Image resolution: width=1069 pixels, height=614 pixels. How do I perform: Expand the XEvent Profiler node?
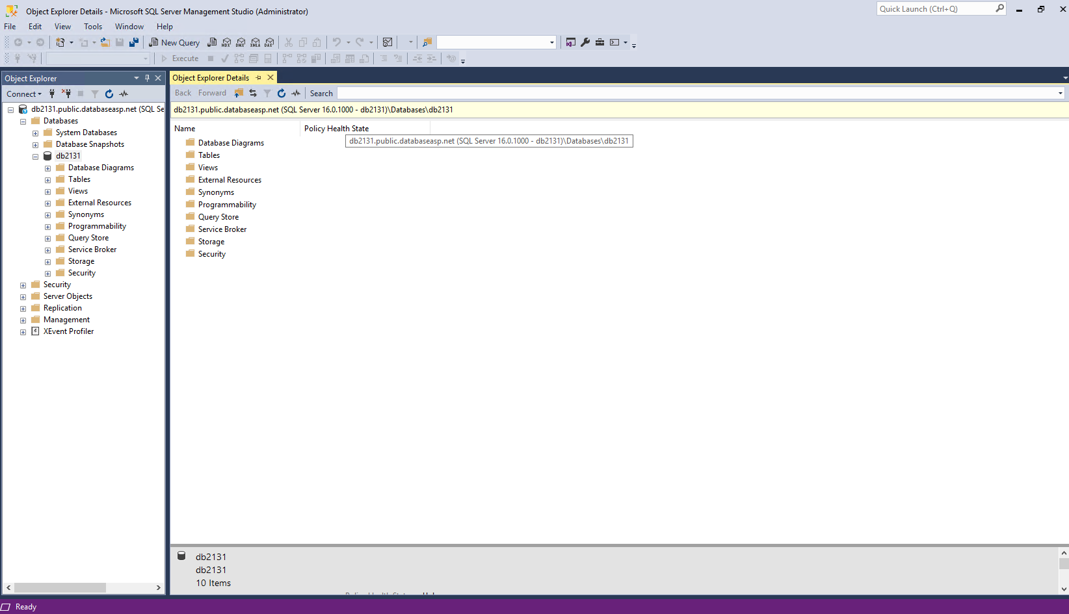23,332
